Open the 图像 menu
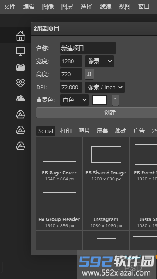 (48, 7)
